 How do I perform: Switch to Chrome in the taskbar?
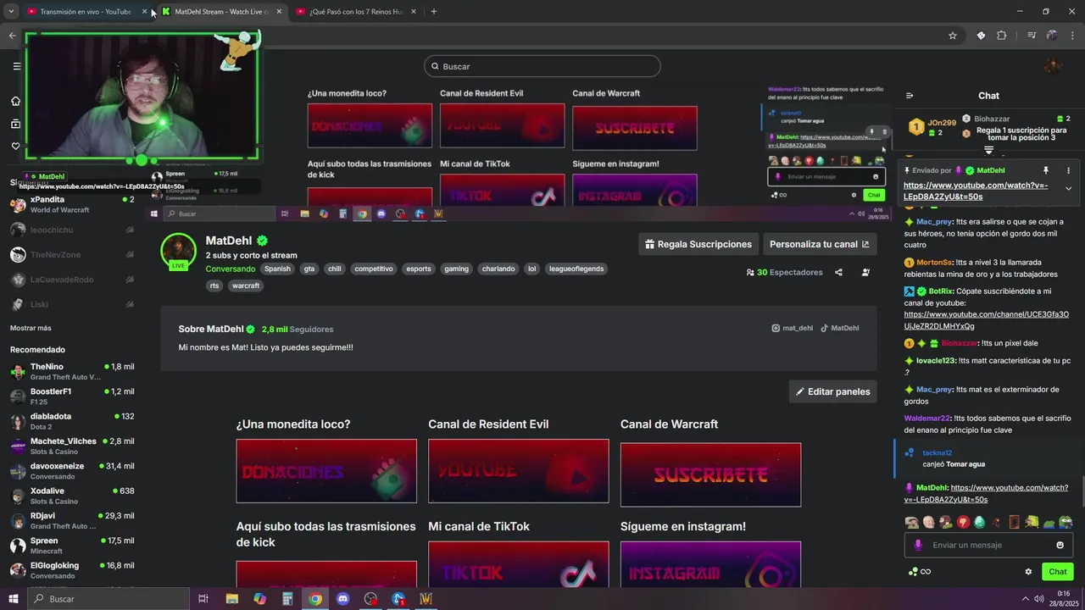coord(315,599)
